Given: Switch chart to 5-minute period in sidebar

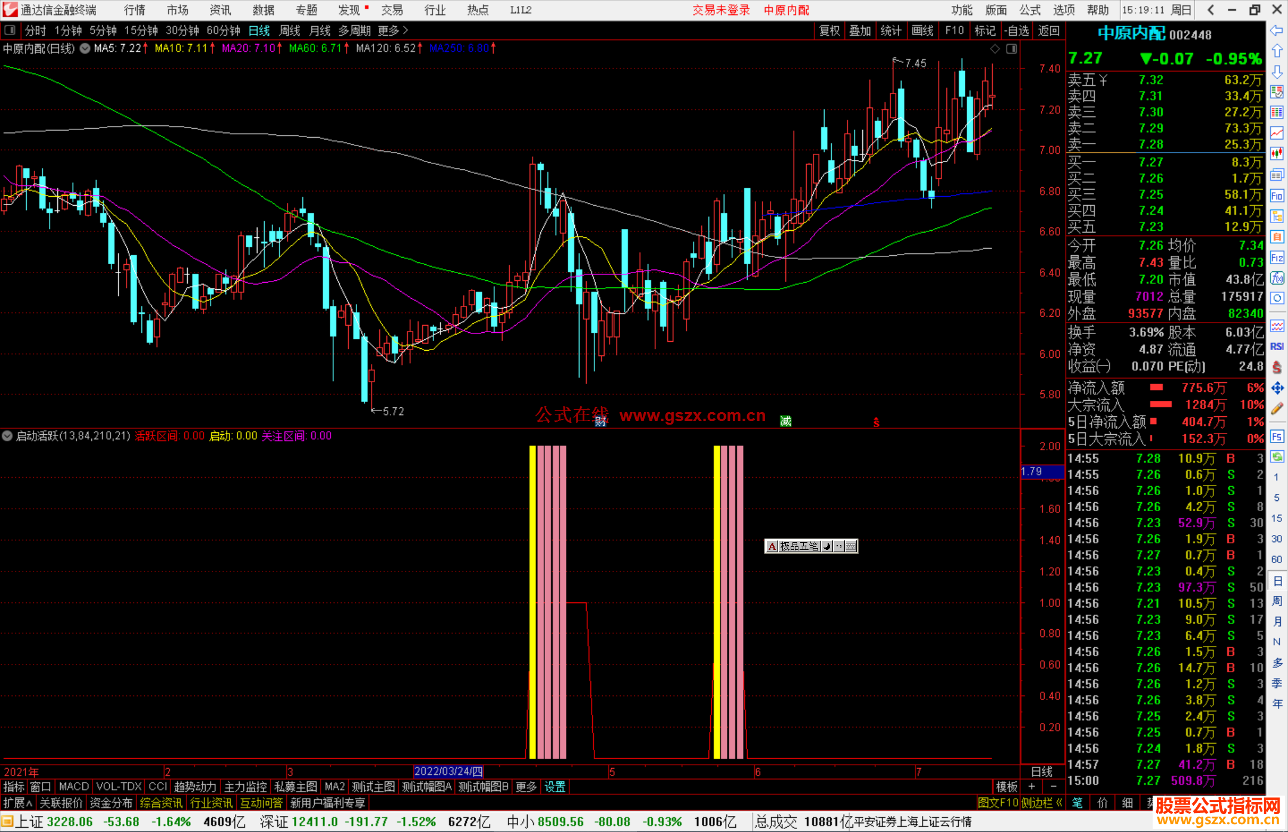Looking at the screenshot, I should click(1277, 497).
